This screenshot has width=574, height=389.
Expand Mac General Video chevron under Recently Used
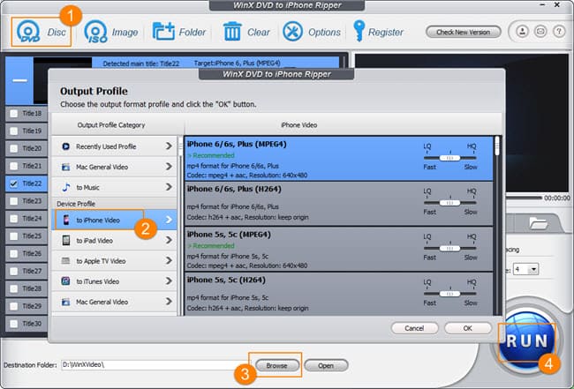point(169,167)
